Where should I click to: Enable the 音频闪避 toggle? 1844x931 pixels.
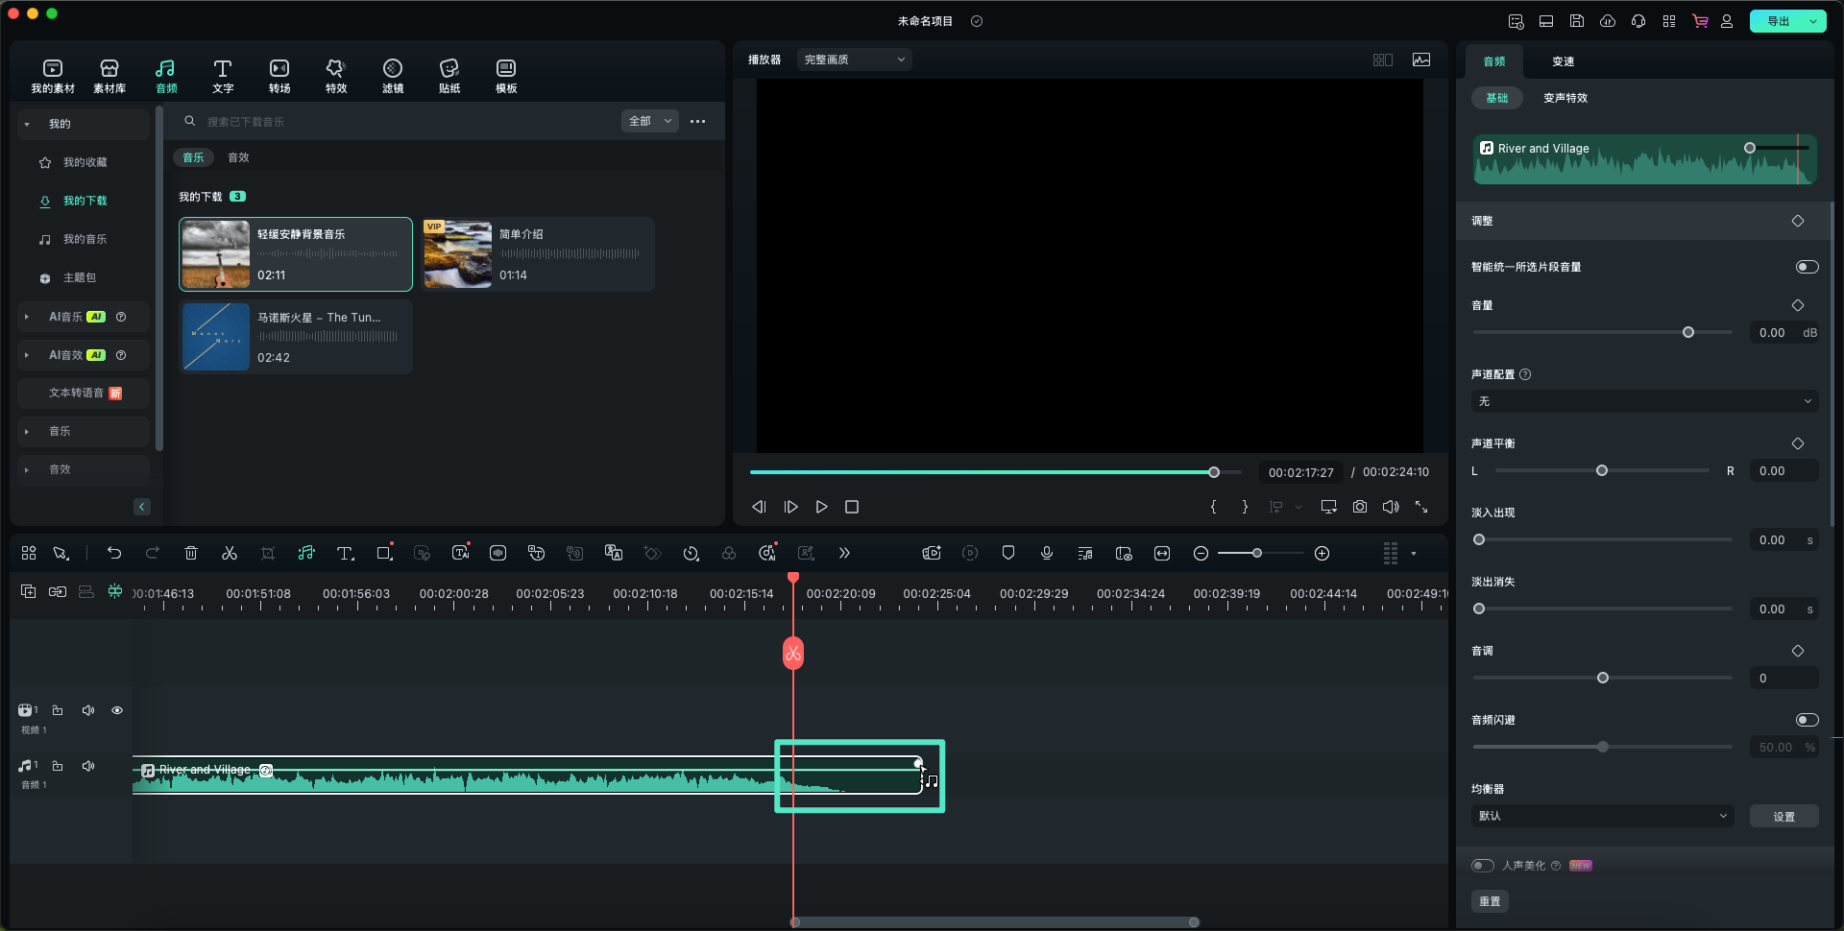pos(1807,720)
